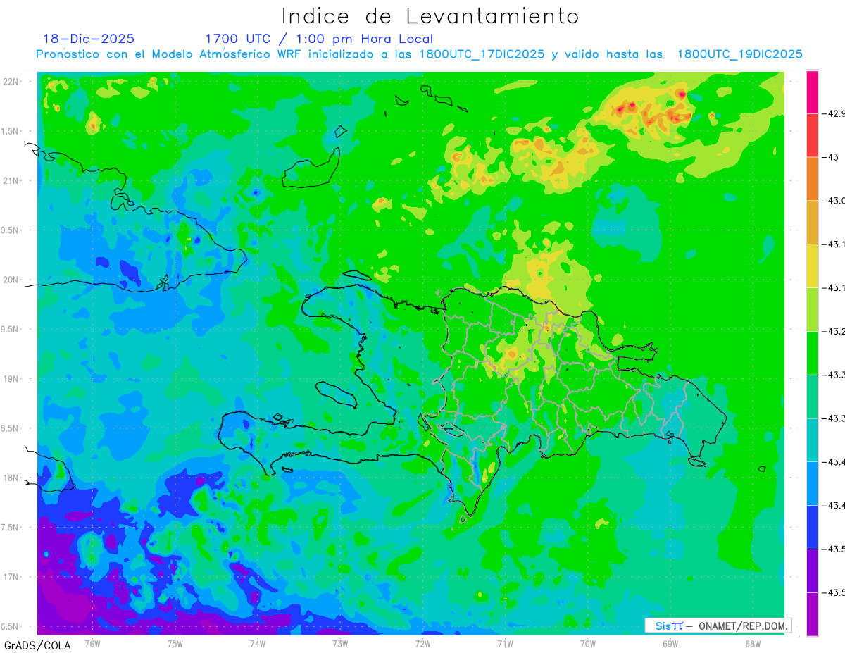Click the orange swatch in the color legend
The height and width of the screenshot is (653, 845).
point(812,179)
